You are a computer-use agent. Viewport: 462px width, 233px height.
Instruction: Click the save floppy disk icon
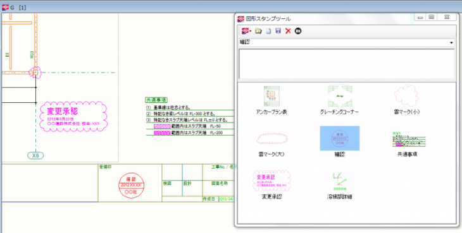coord(278,31)
